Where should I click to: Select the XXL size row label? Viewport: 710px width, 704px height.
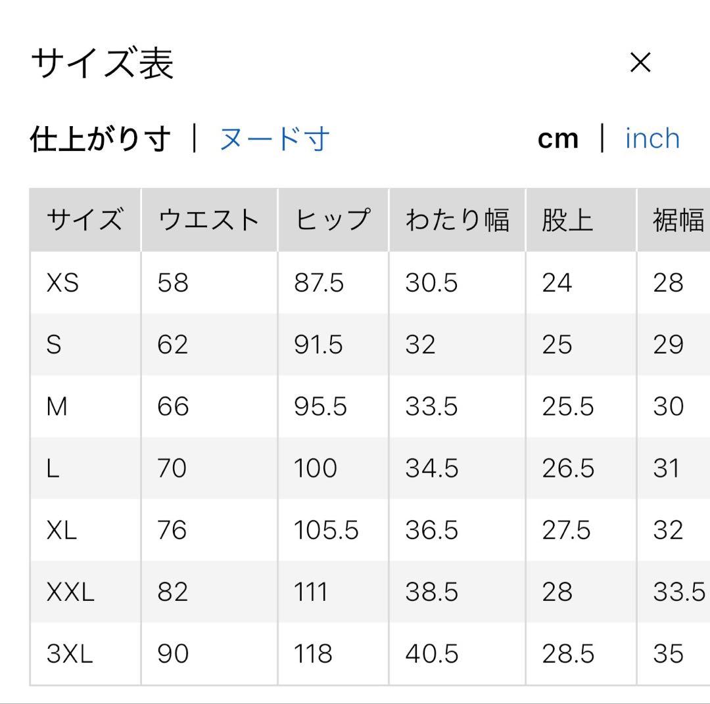70,592
